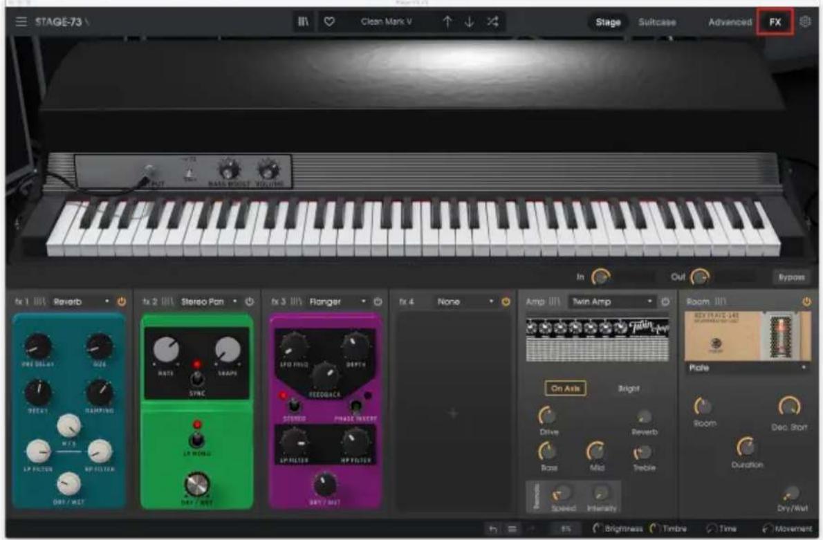
Task: Click the Brightness macro knob
Action: [x=598, y=528]
